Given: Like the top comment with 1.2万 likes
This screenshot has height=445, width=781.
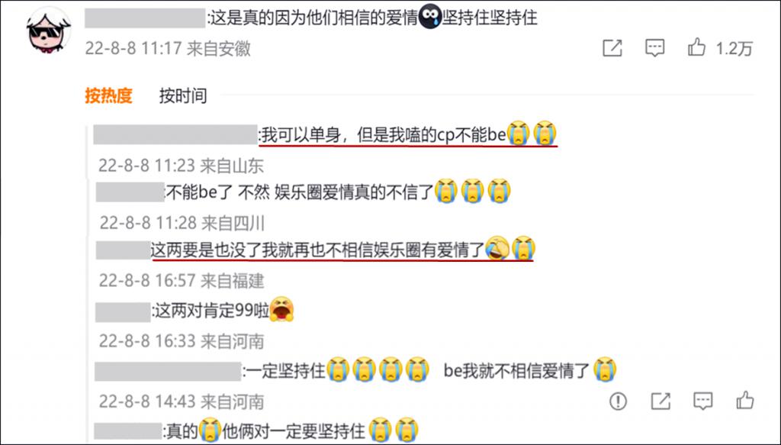Looking at the screenshot, I should click(x=696, y=47).
